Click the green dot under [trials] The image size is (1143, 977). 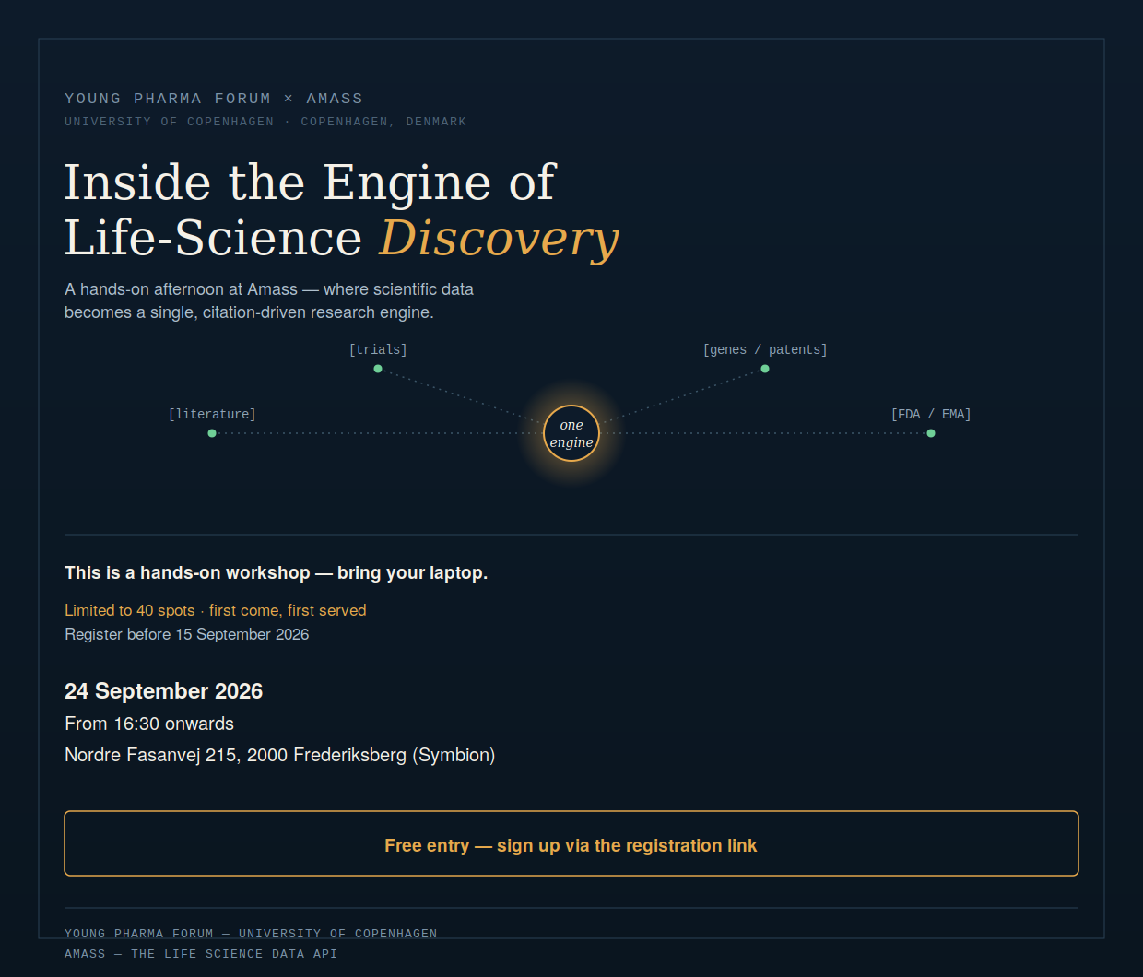tap(378, 369)
